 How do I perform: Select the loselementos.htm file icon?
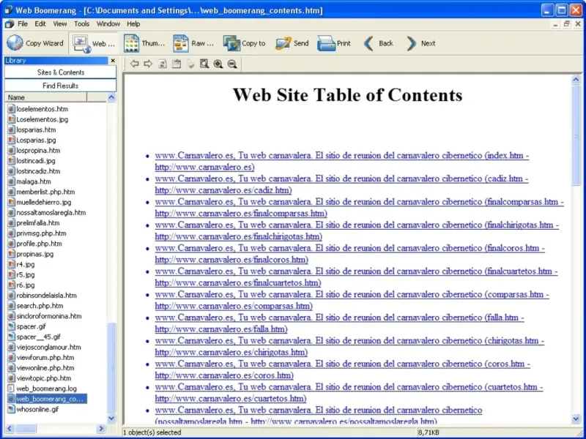[x=11, y=109]
